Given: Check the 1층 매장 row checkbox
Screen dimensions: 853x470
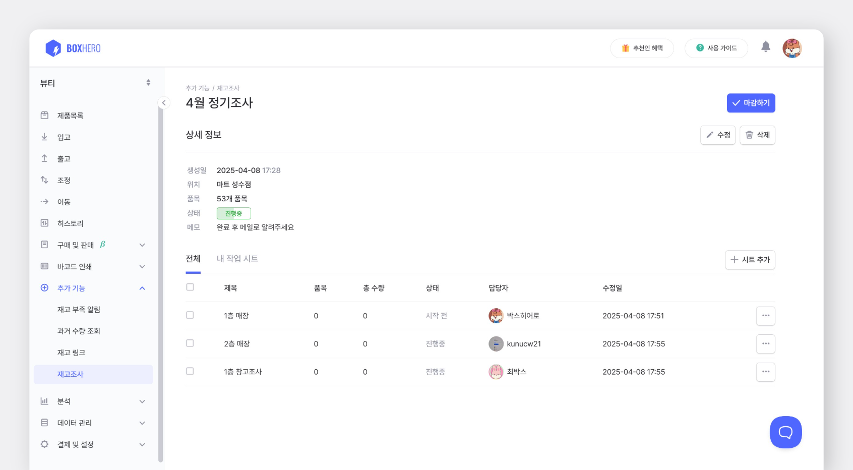Looking at the screenshot, I should 190,315.
